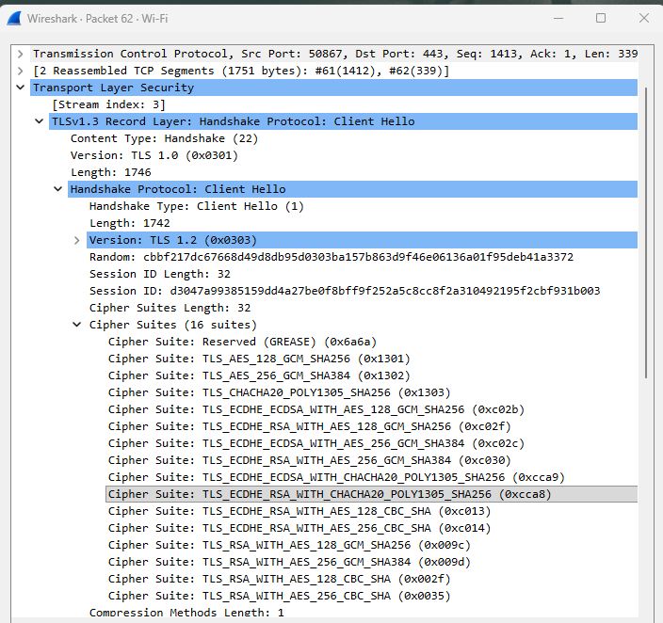Viewport: 663px width, 623px height.
Task: Collapse the Handshake Protocol Client Hello node
Action: coord(58,189)
